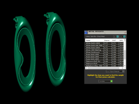Screen dimensions: 139x104
Task: Click the list's scroll up arrow
Action: point(125,40)
